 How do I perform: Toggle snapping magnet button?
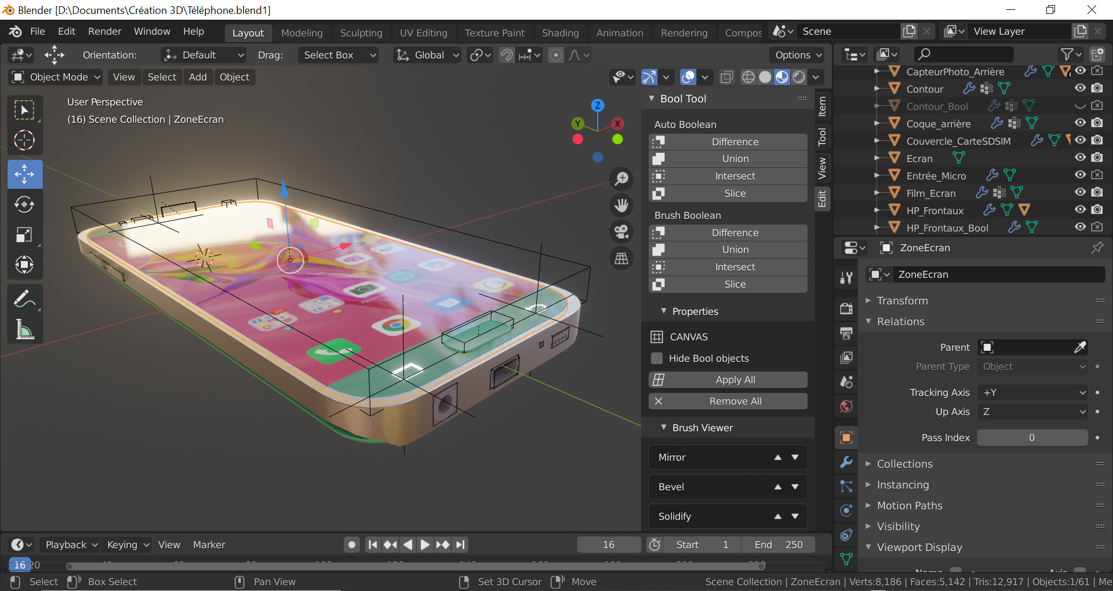(x=507, y=55)
